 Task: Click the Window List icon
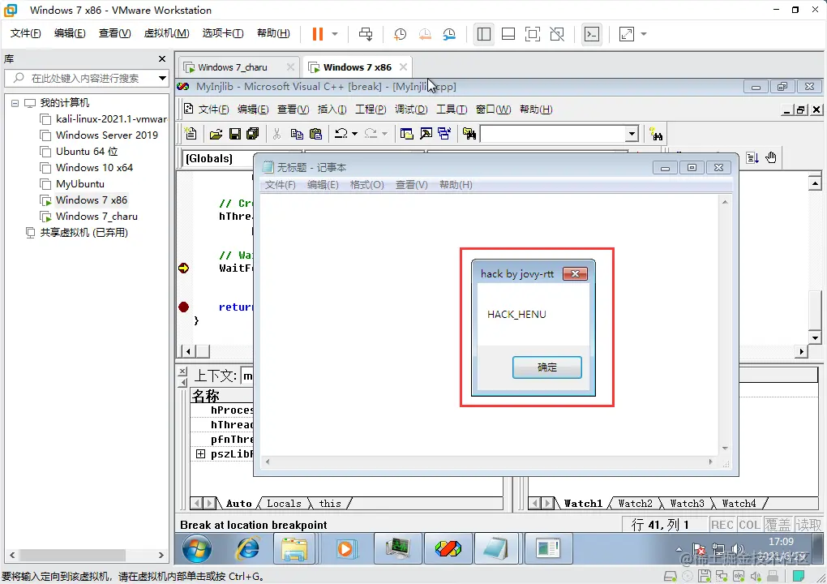pyautogui.click(x=444, y=134)
